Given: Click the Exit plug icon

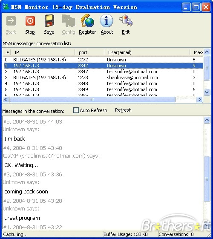Looking at the screenshot, I should pos(126,20).
